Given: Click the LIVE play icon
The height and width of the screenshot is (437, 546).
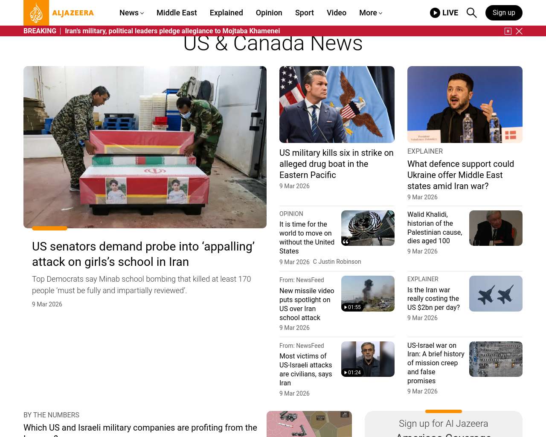Looking at the screenshot, I should [x=435, y=13].
